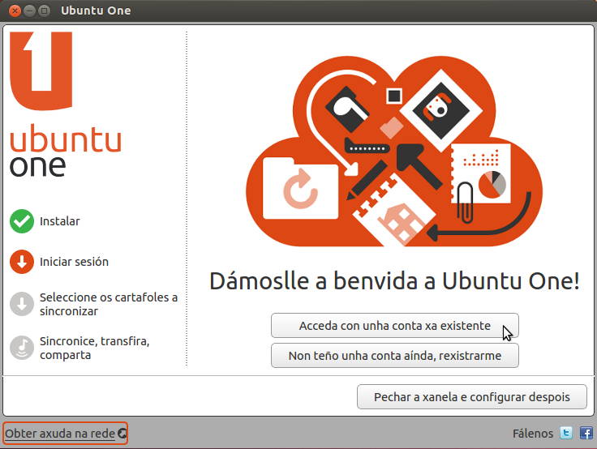Click the Instalar step label
Viewport: 597px width, 449px height.
click(60, 221)
